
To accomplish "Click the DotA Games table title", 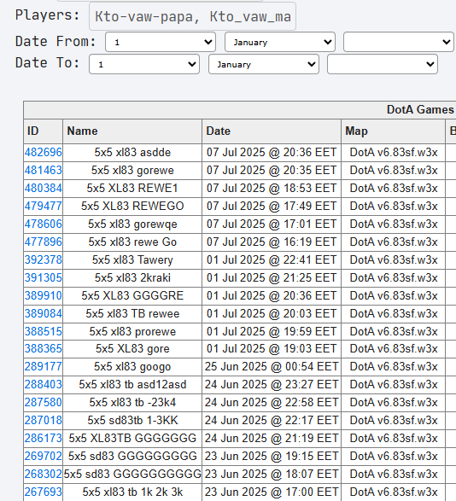I will pos(420,109).
